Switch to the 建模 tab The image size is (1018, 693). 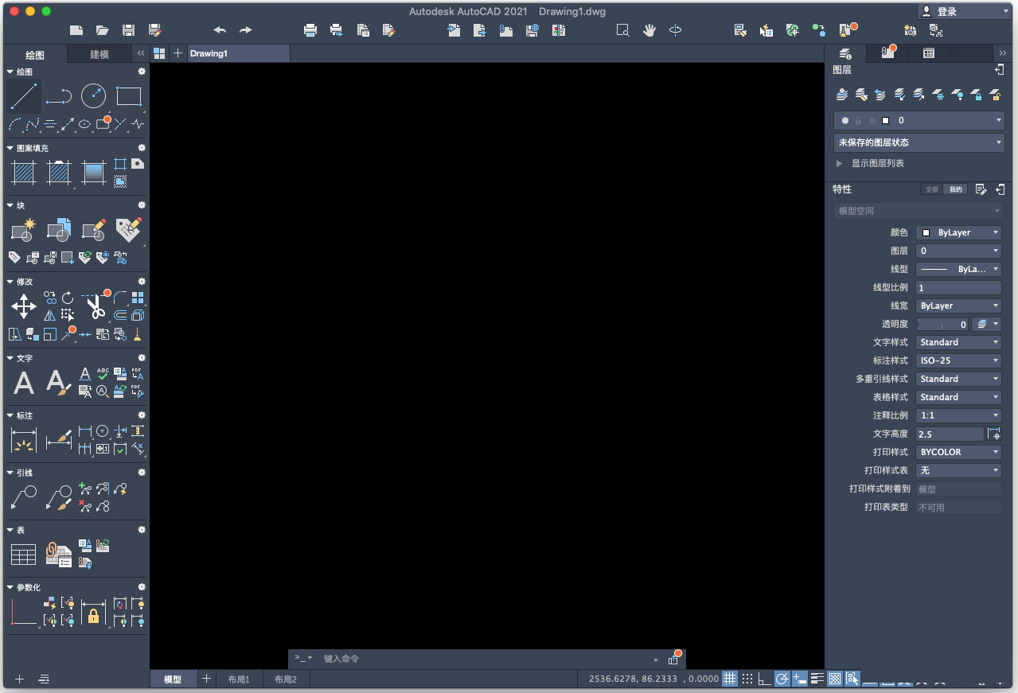point(99,55)
